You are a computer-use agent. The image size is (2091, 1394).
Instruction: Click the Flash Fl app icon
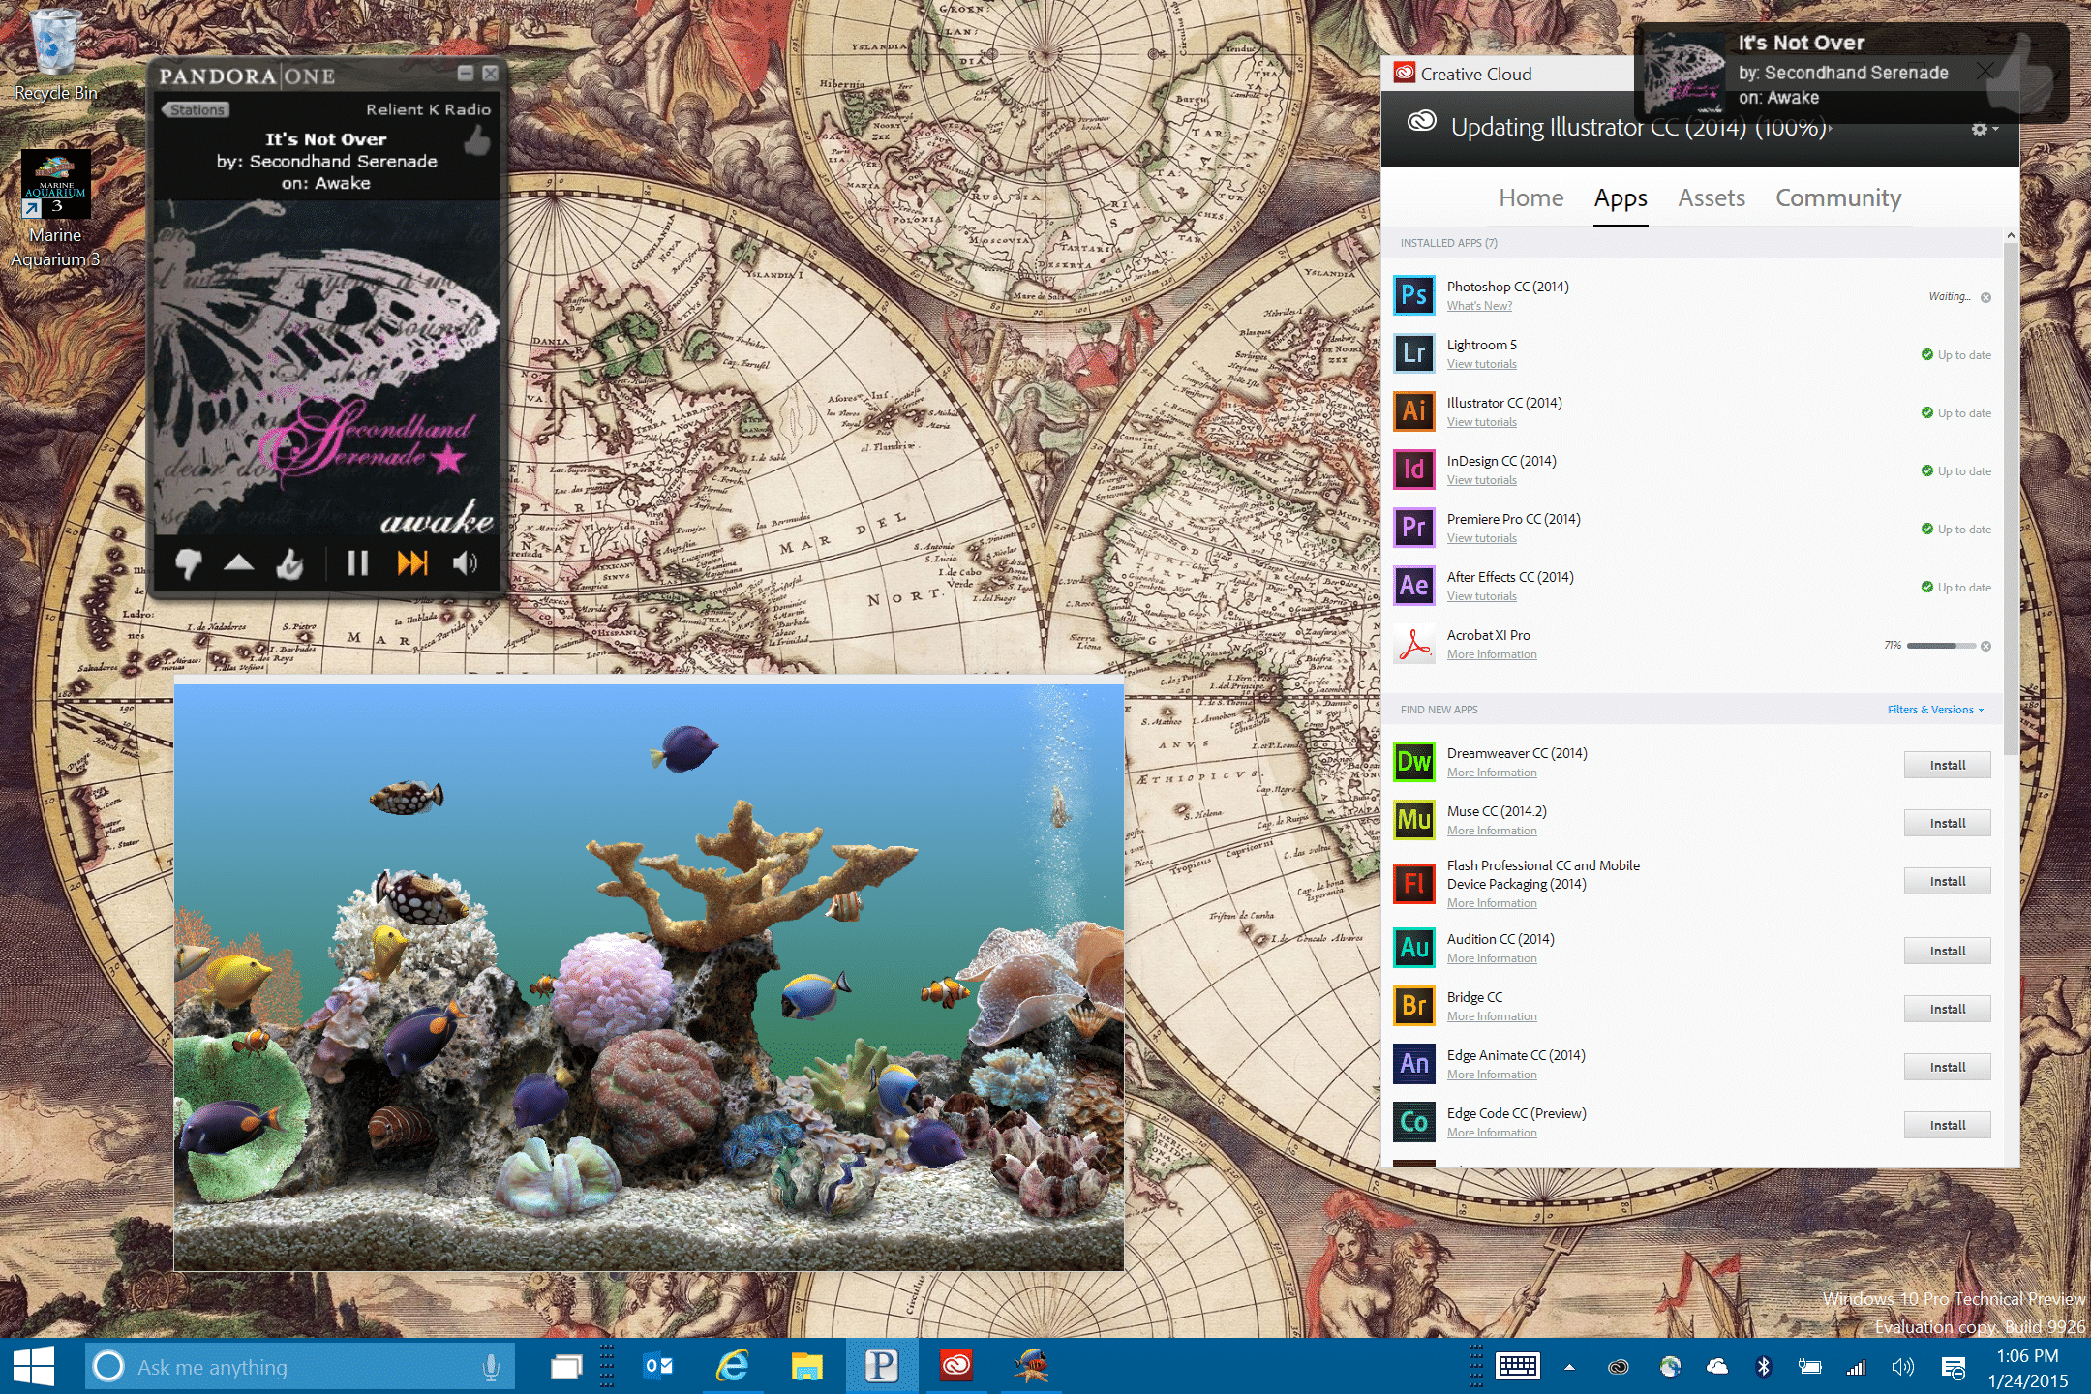point(1413,883)
